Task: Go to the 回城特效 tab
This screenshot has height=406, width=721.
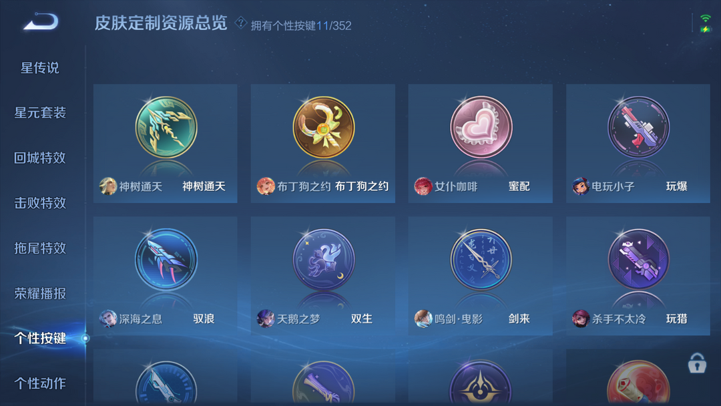Action: (40, 158)
